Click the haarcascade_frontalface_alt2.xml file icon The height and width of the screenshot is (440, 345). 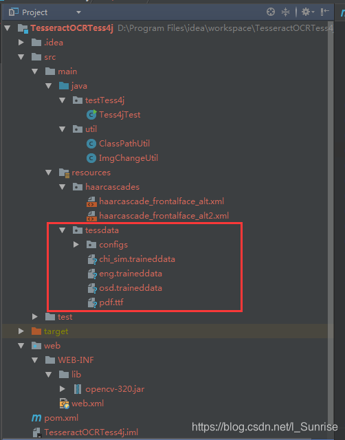[91, 216]
